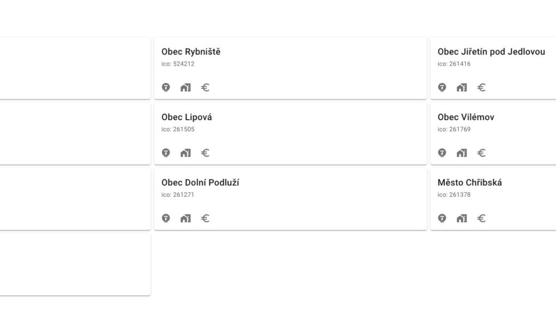This screenshot has height=329, width=556.
Task: Click the stamp badge icon on Obec Lipová card
Action: (x=165, y=153)
